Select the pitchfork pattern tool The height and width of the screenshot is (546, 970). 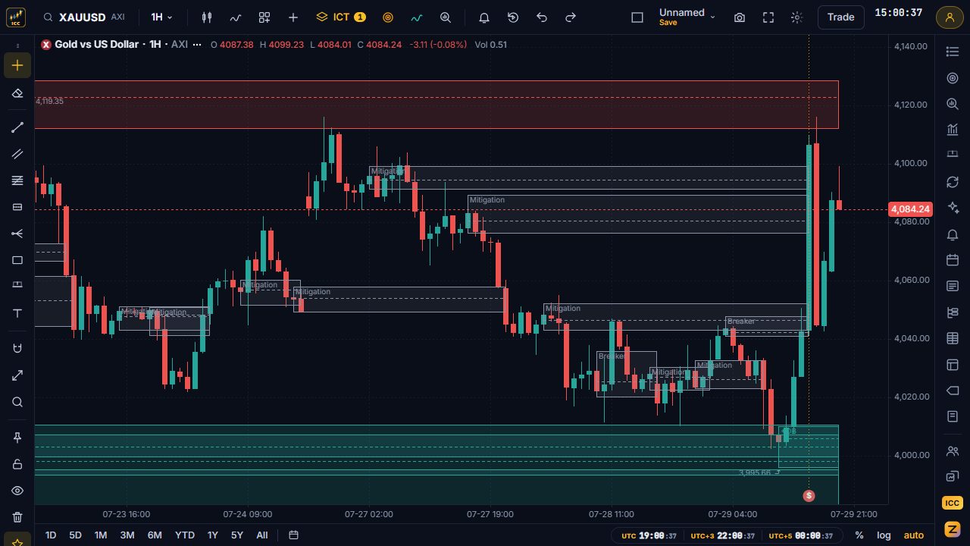17,234
